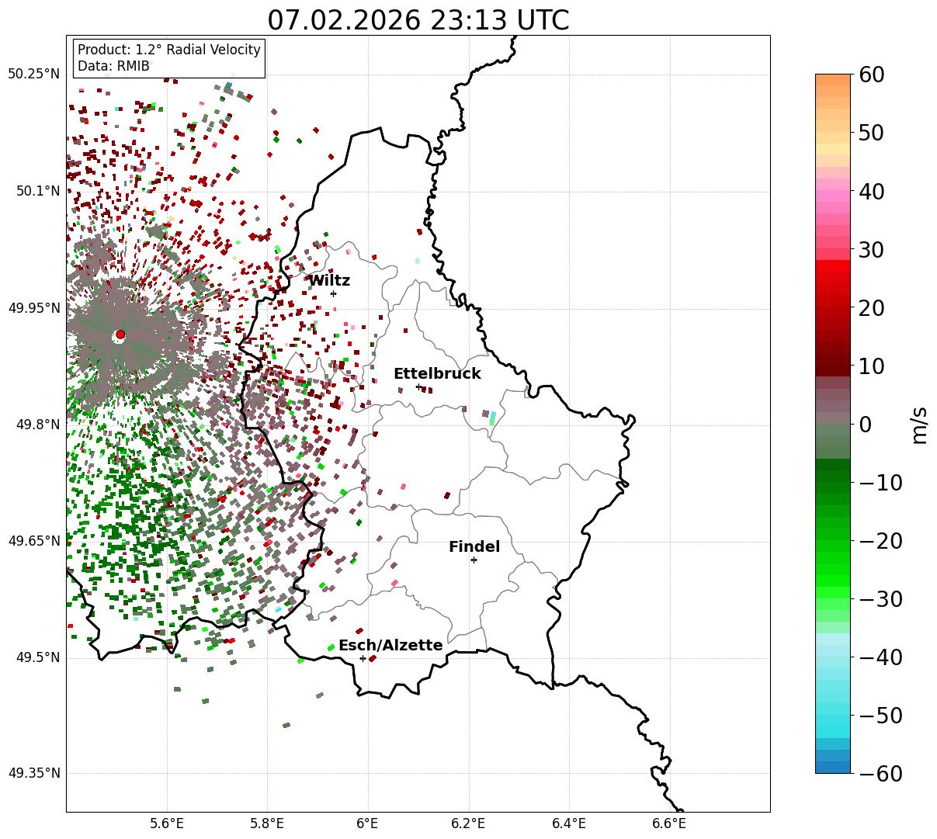937x839 pixels.
Task: Click the colorbar value 30
Action: [872, 250]
